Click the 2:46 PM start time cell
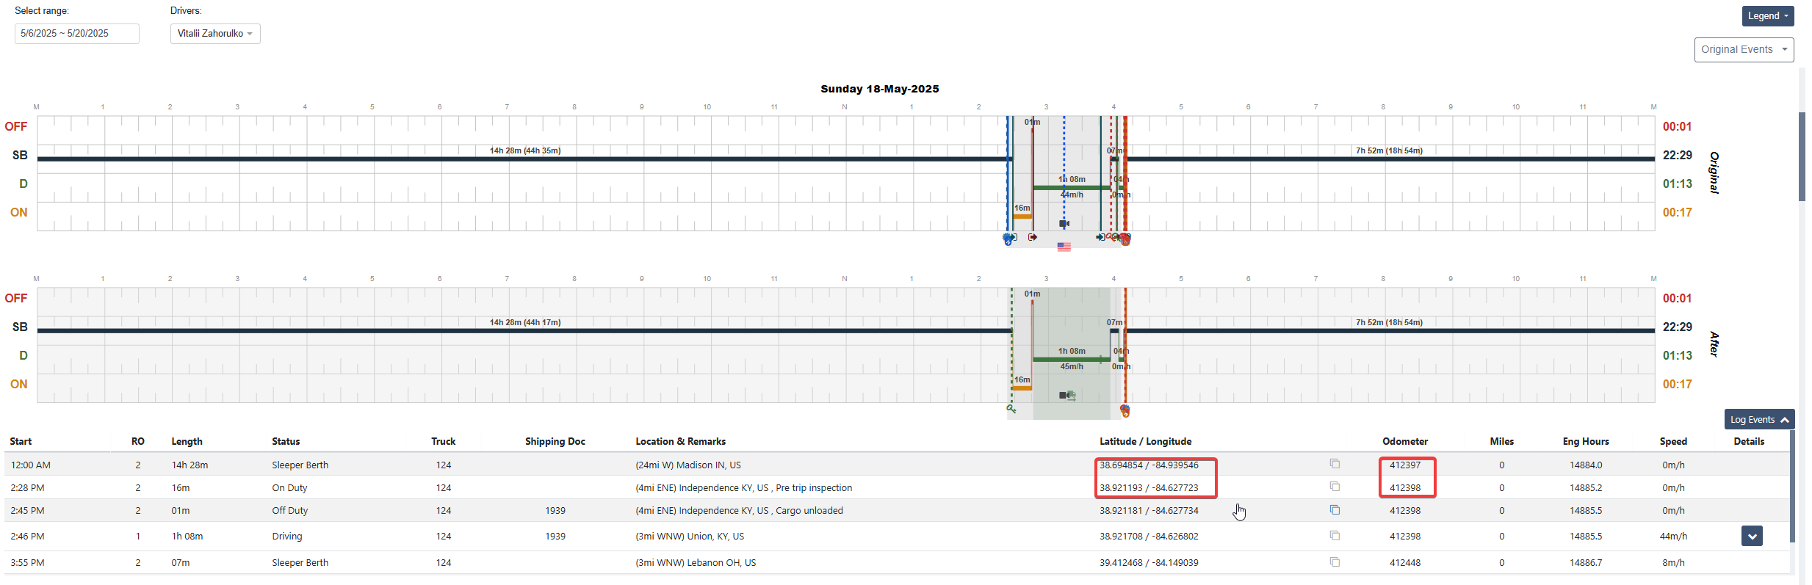Screen dimensions: 1812x585 click(27, 536)
